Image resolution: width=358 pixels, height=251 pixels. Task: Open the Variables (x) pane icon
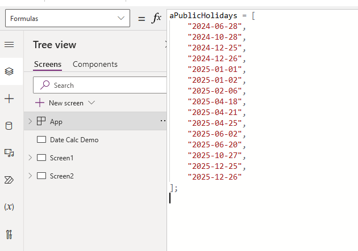point(9,207)
